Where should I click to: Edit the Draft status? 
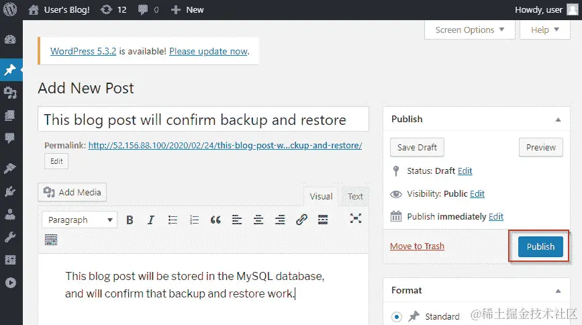(x=465, y=171)
